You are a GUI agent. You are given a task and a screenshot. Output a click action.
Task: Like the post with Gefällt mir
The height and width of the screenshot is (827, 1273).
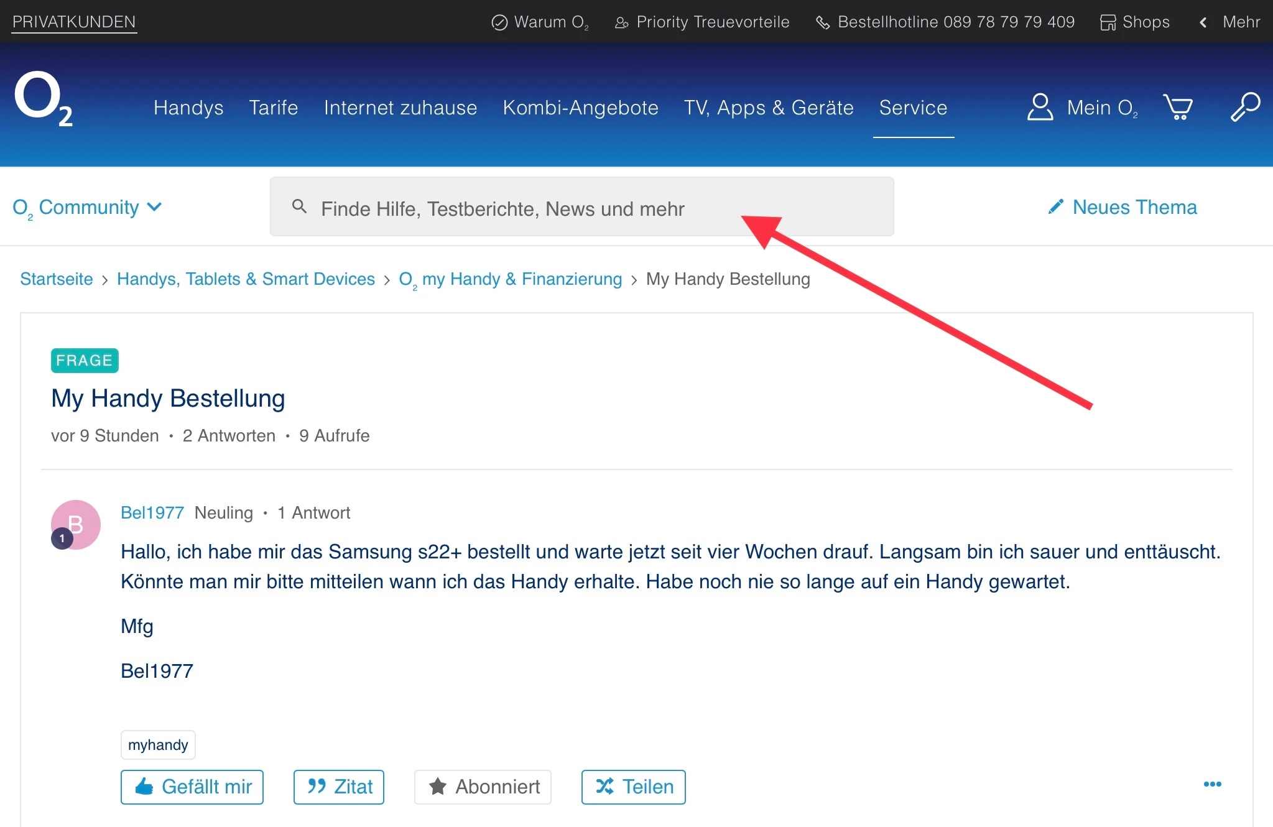(x=192, y=787)
